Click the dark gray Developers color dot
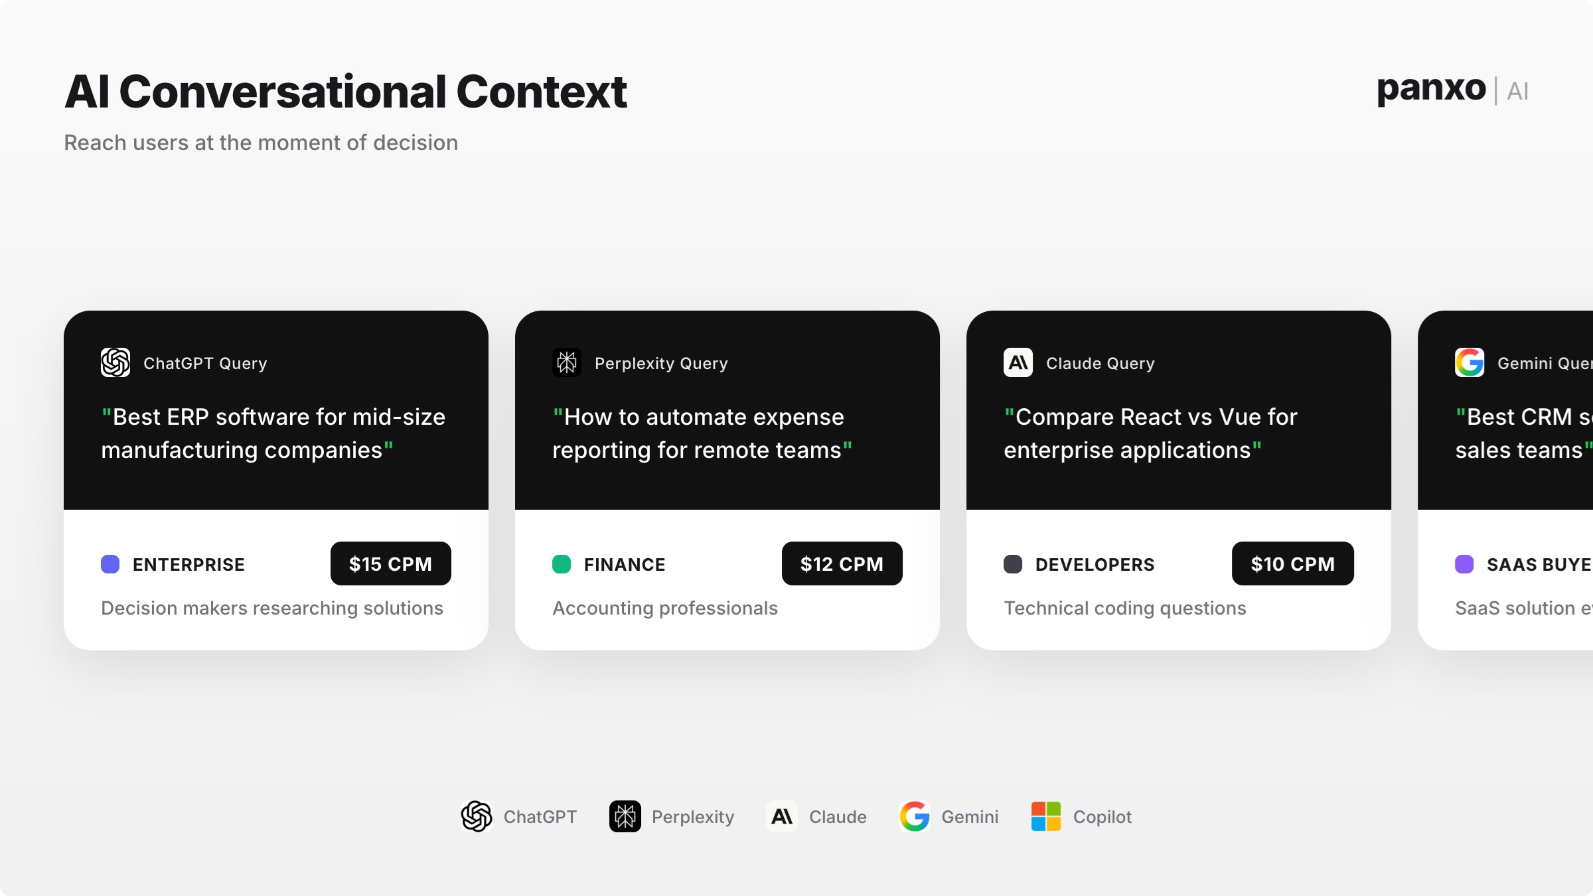Screen dimensions: 1593x896 pyautogui.click(x=1013, y=564)
